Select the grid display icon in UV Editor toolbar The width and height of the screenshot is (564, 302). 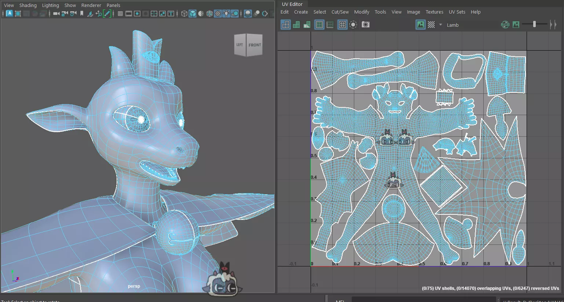pos(342,25)
